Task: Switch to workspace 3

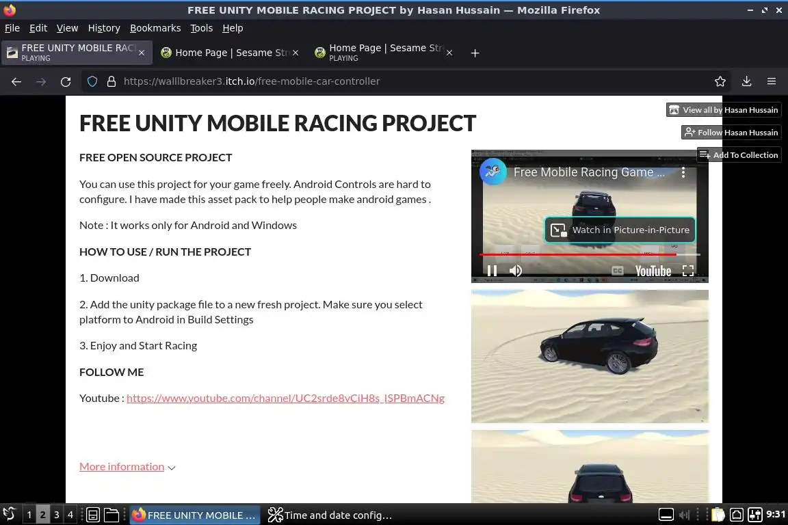Action: (x=56, y=515)
